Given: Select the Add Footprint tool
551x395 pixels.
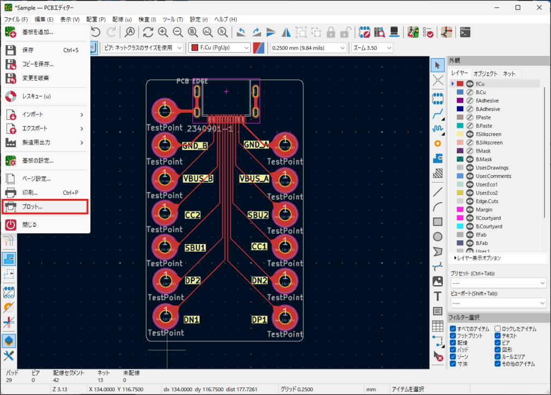Looking at the screenshot, I should pos(438,98).
